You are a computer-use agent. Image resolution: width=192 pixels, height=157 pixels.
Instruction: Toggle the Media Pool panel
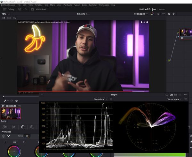click(38, 9)
